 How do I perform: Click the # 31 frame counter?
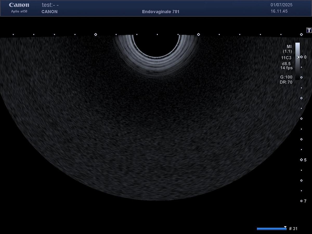coord(293,229)
